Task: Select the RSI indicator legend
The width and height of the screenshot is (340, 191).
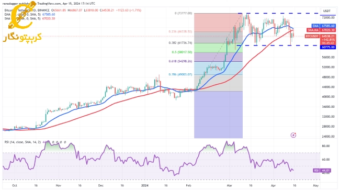Action: coord(23,142)
